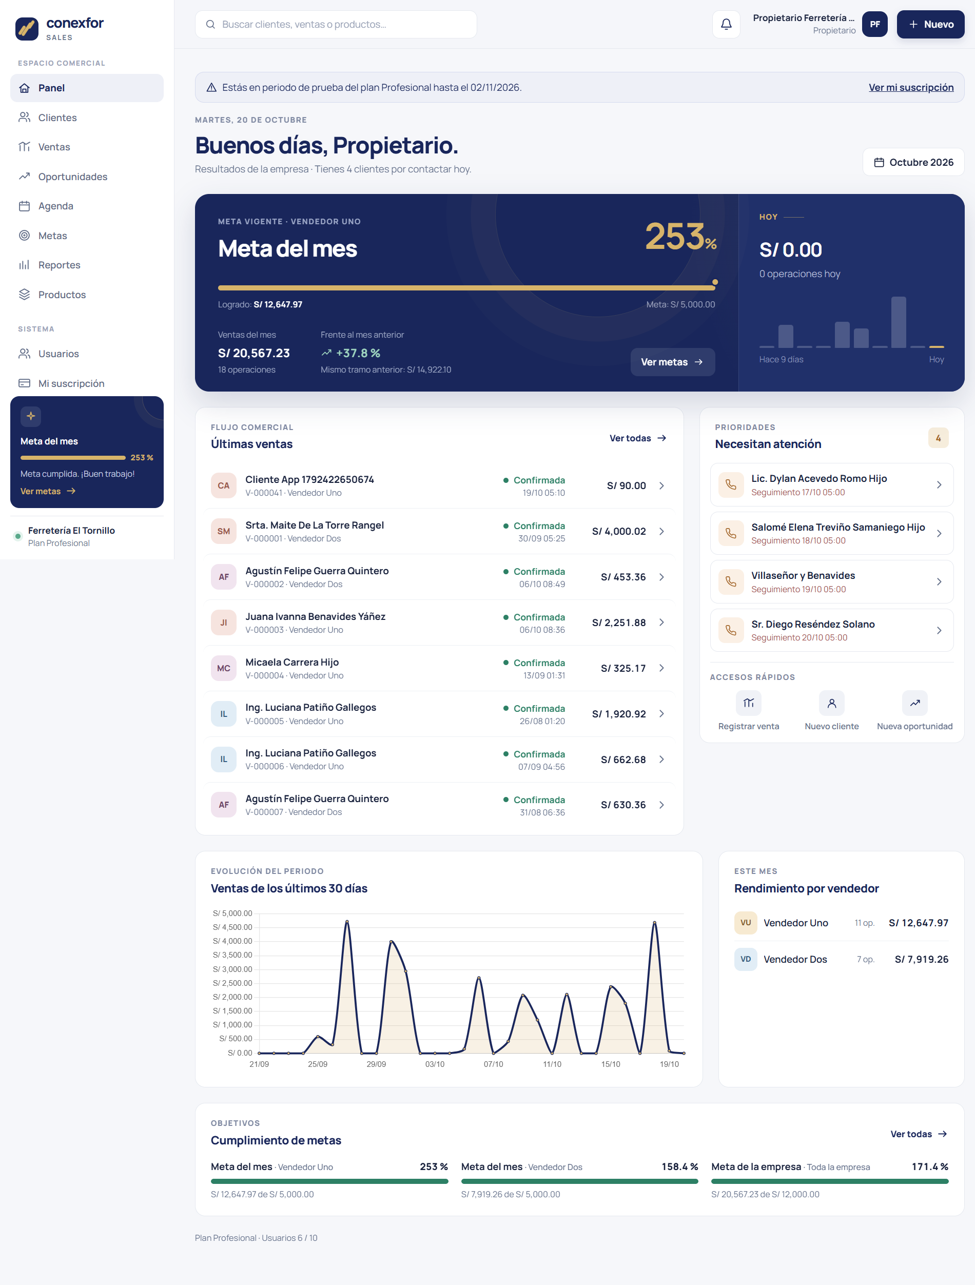Image resolution: width=975 pixels, height=1285 pixels.
Task: Click the PF user avatar
Action: pyautogui.click(x=874, y=25)
